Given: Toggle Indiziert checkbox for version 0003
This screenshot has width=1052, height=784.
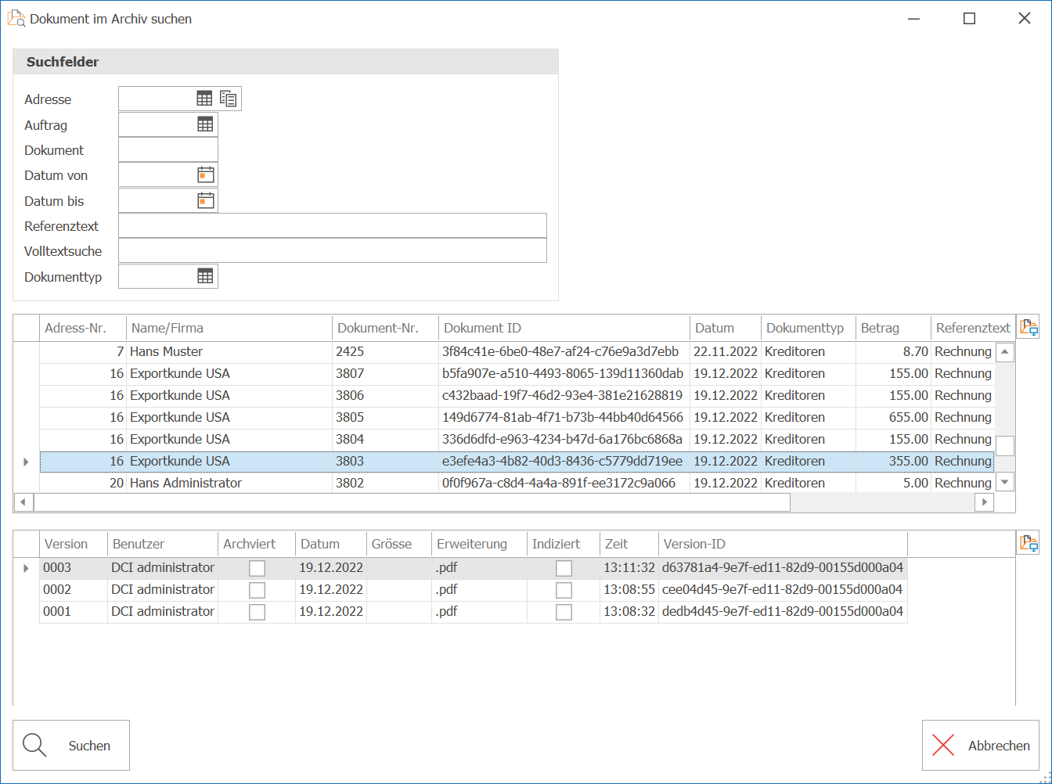Looking at the screenshot, I should (564, 568).
